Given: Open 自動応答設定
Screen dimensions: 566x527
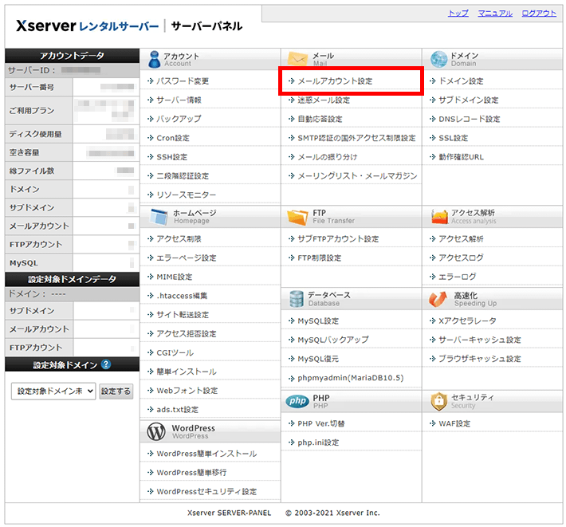Looking at the screenshot, I should [320, 119].
